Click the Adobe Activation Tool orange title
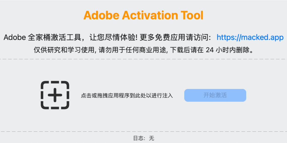287x143 pixels. pyautogui.click(x=143, y=15)
